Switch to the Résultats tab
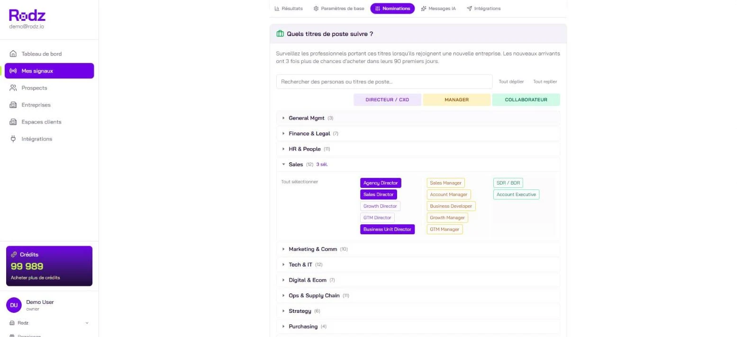This screenshot has height=337, width=743. pos(289,9)
